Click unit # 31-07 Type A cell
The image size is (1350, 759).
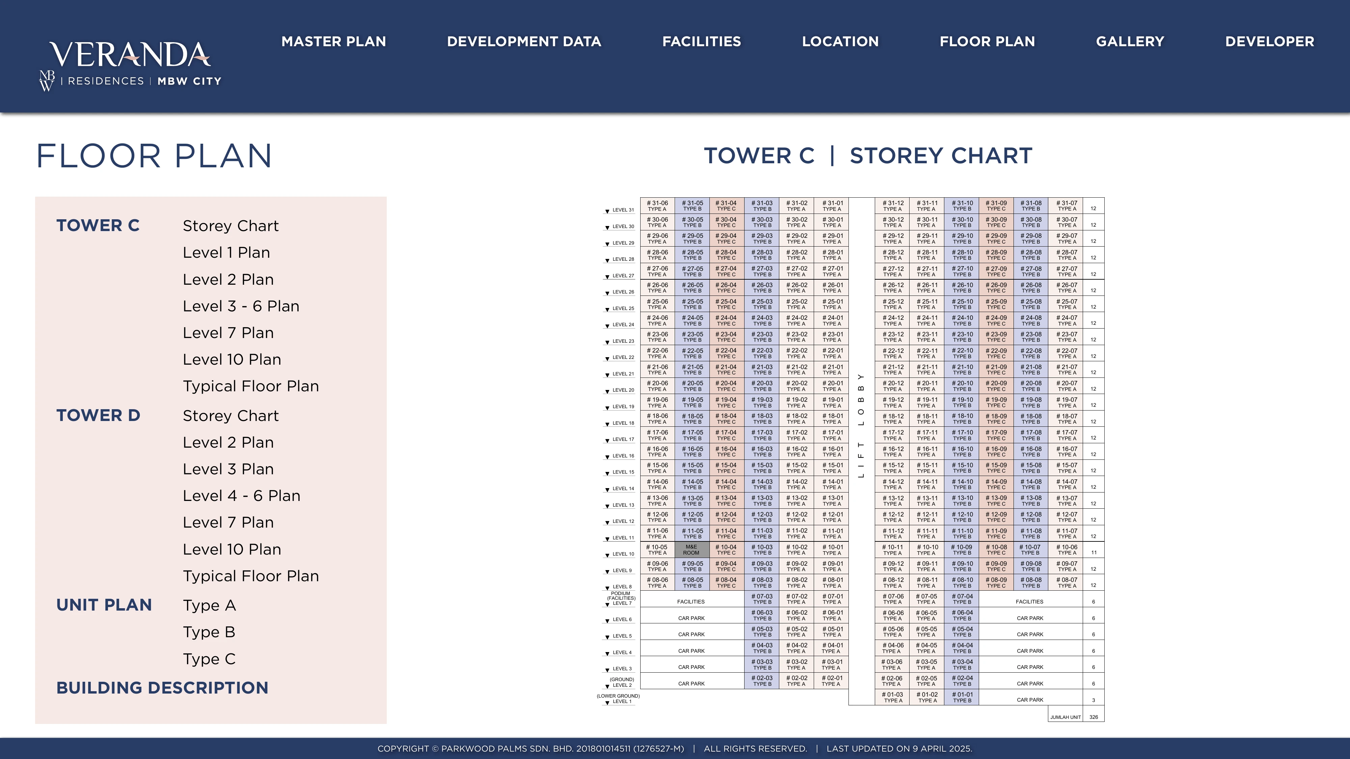pyautogui.click(x=1066, y=206)
